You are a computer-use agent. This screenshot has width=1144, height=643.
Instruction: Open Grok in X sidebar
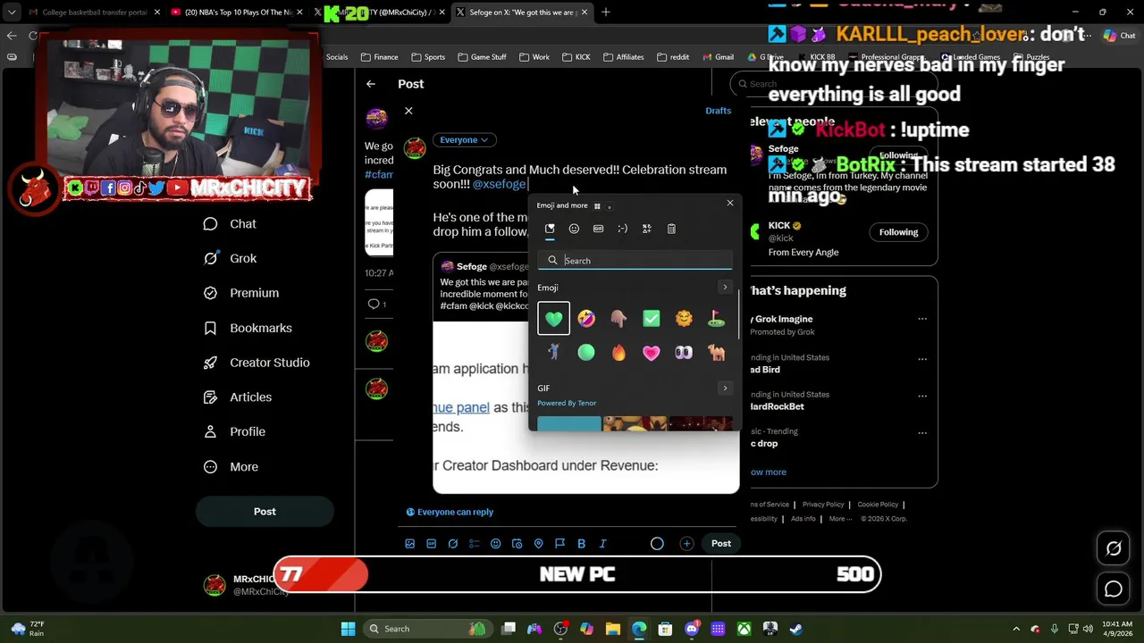coord(230,259)
